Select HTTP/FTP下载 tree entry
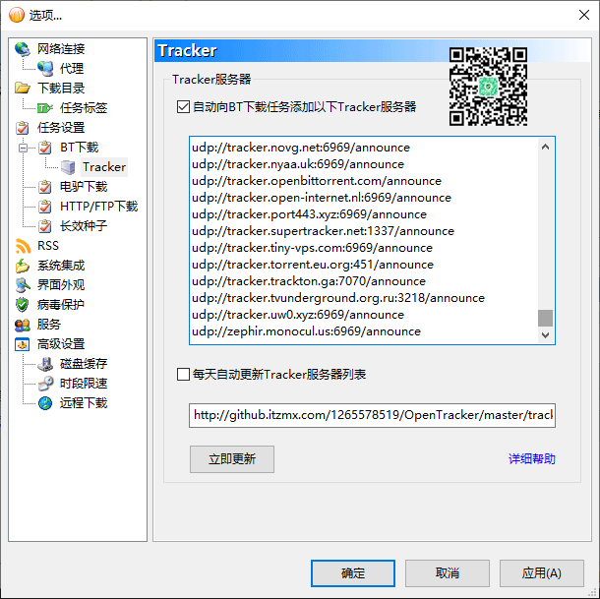The width and height of the screenshot is (600, 599). 98,207
